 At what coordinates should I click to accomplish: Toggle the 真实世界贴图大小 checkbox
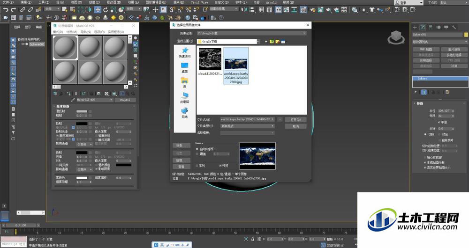tap(425, 168)
